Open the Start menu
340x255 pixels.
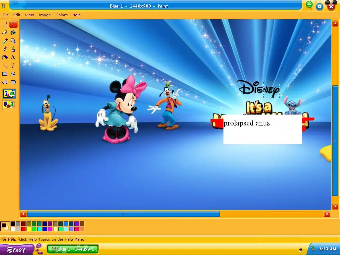tap(16, 250)
